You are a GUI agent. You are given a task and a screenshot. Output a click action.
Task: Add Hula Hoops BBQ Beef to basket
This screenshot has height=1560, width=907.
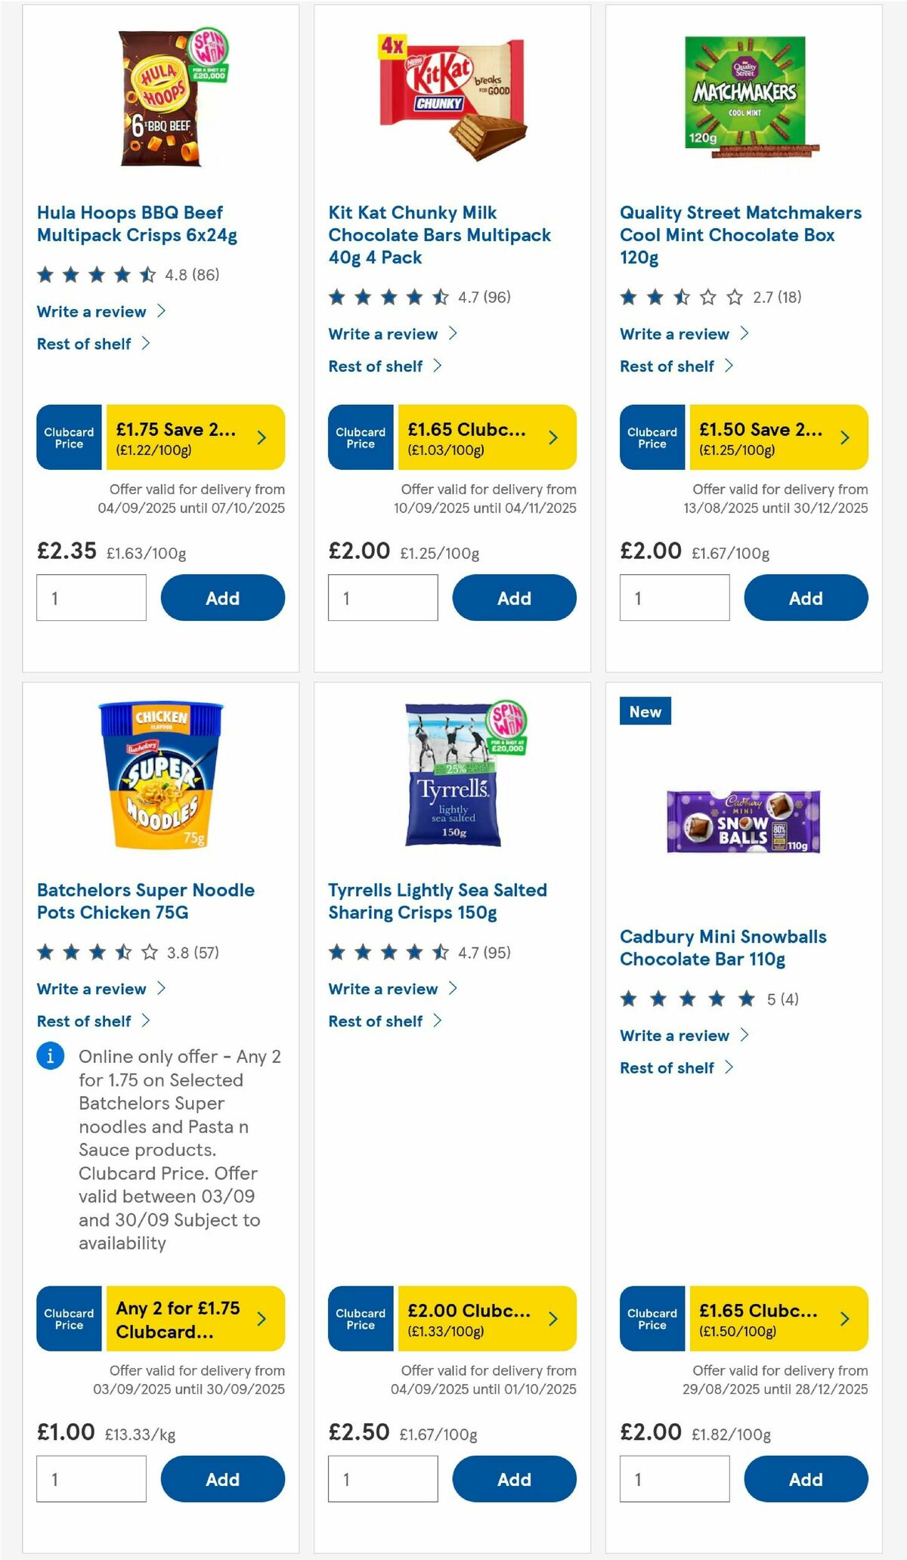point(222,598)
